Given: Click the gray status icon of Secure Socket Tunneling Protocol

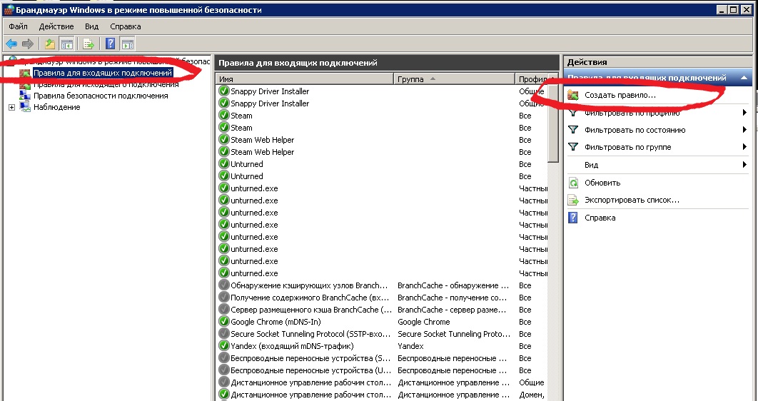Looking at the screenshot, I should pos(224,334).
